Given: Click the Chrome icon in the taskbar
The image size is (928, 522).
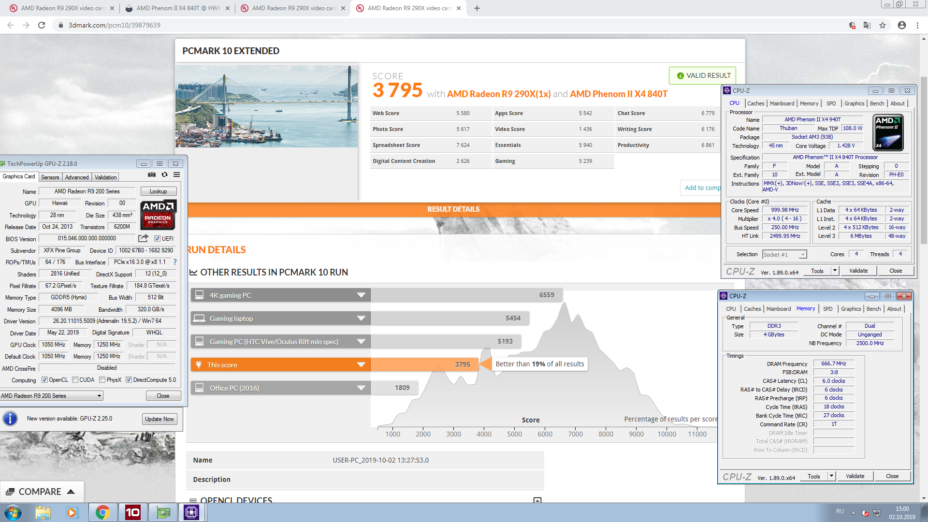Looking at the screenshot, I should click(102, 512).
